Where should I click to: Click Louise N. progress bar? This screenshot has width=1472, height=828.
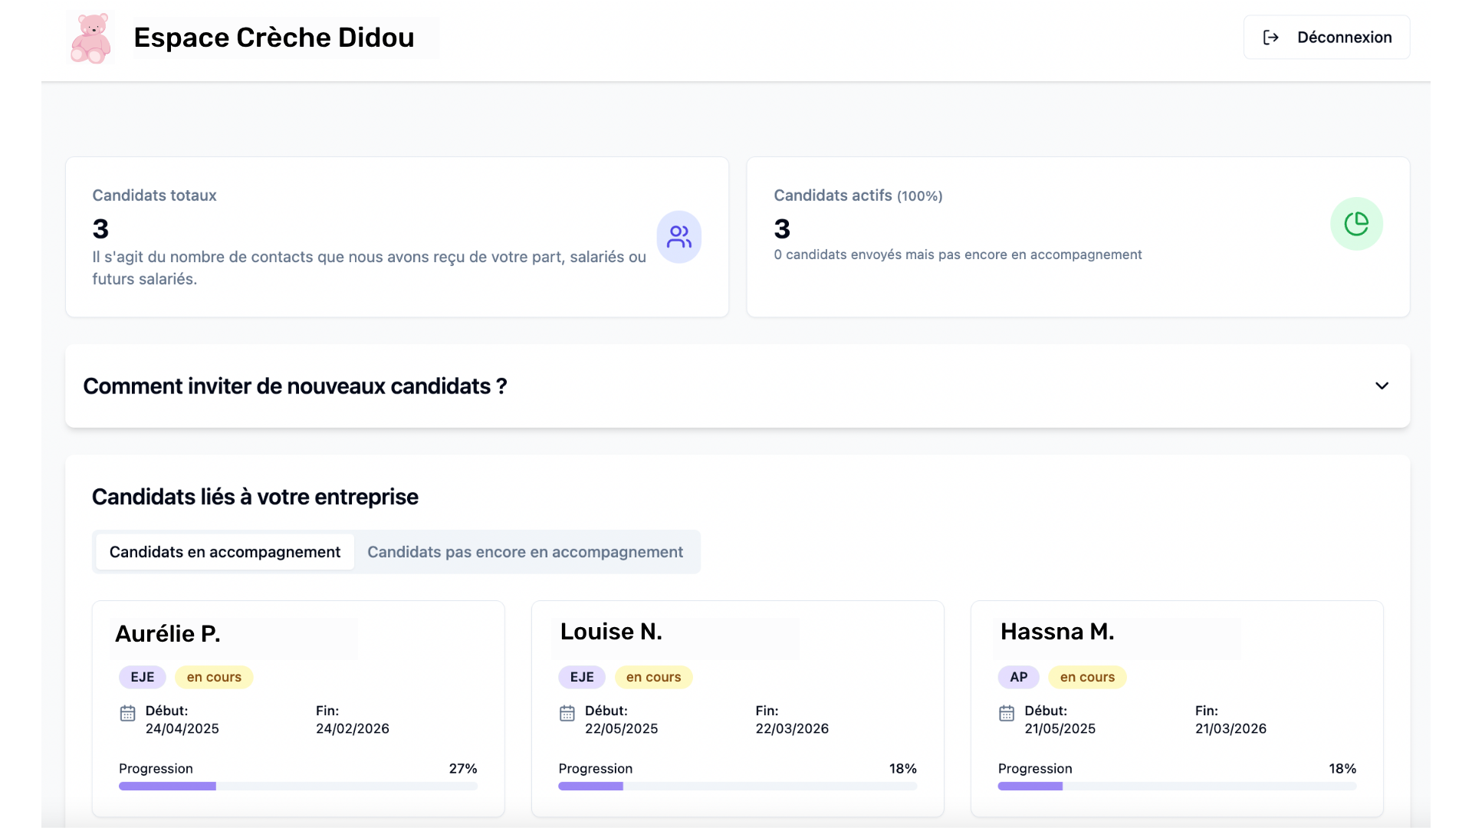click(x=738, y=786)
